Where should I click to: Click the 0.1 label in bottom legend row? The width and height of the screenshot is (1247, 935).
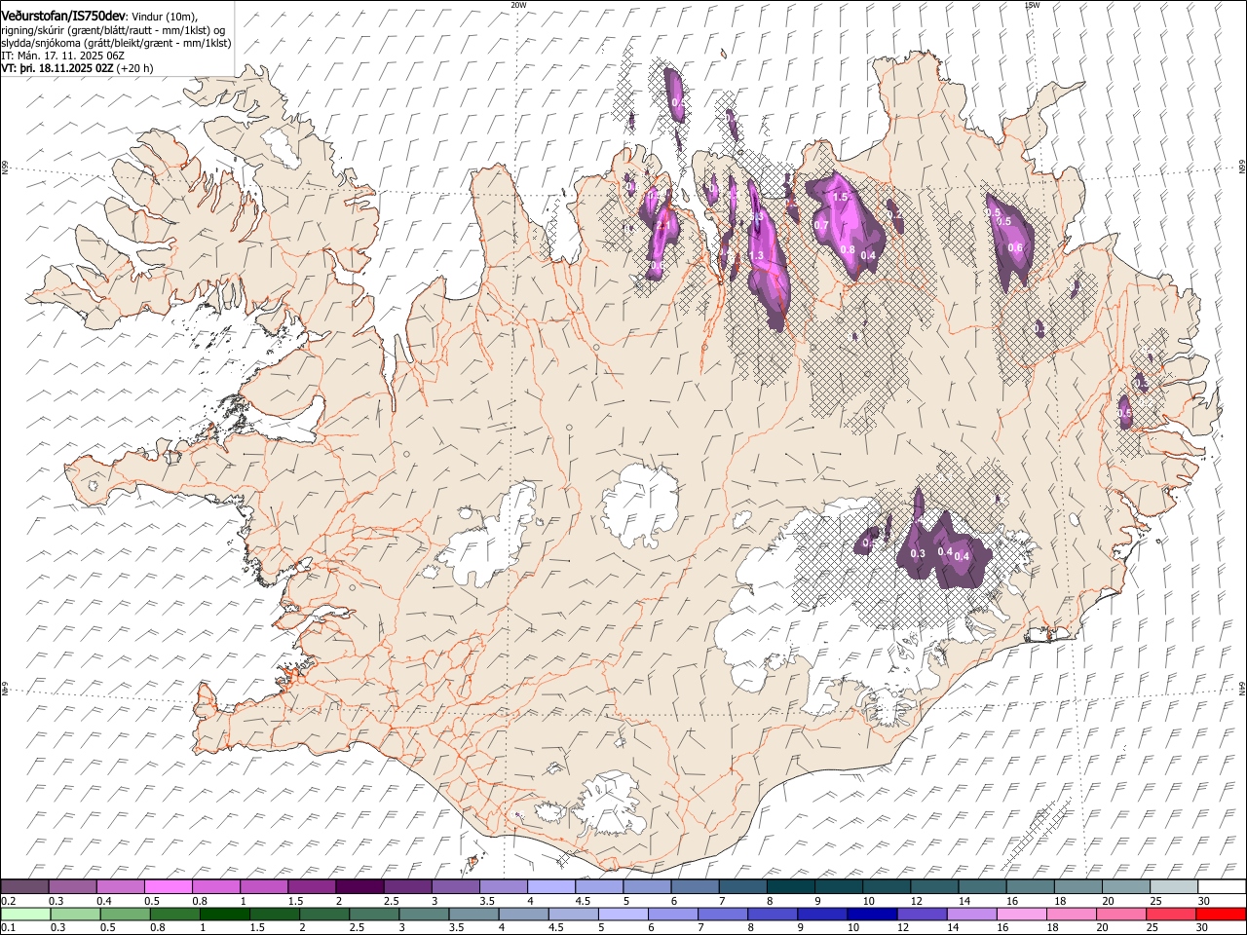(x=8, y=927)
